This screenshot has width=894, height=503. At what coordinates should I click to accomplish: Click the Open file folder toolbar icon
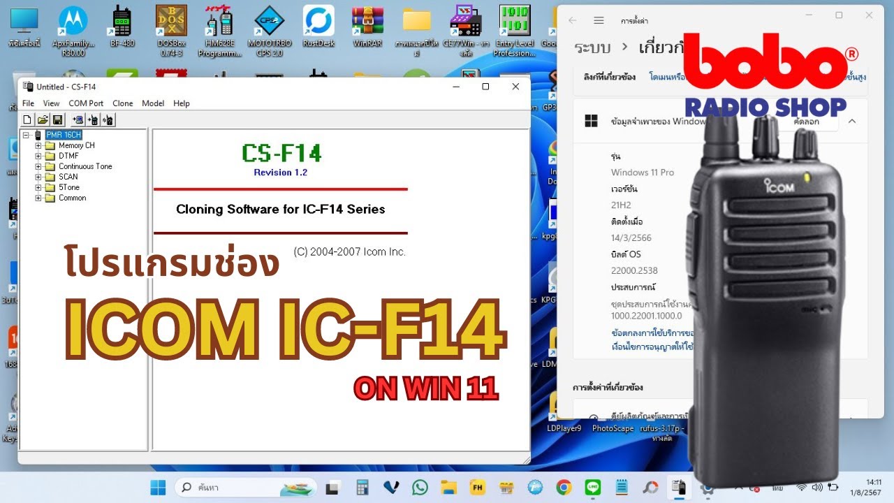click(x=43, y=120)
